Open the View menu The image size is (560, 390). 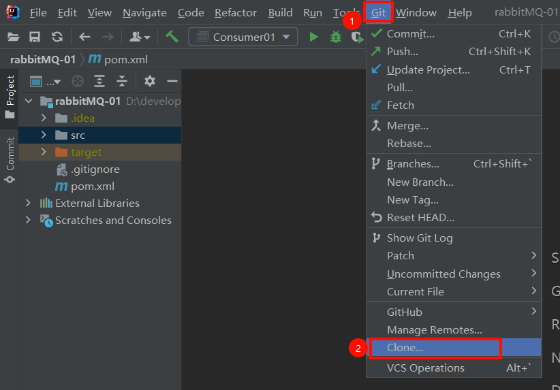pos(99,13)
